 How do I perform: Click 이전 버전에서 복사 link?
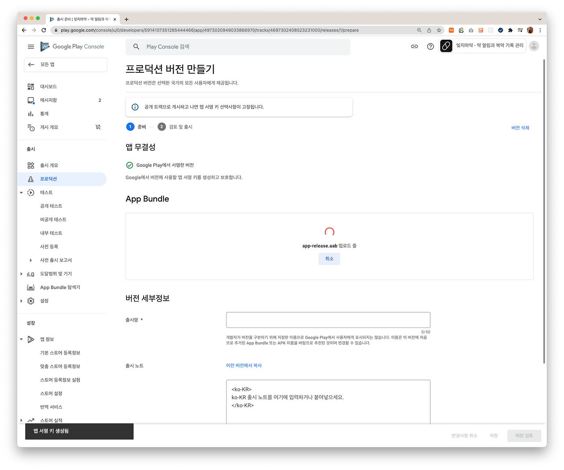coord(244,366)
